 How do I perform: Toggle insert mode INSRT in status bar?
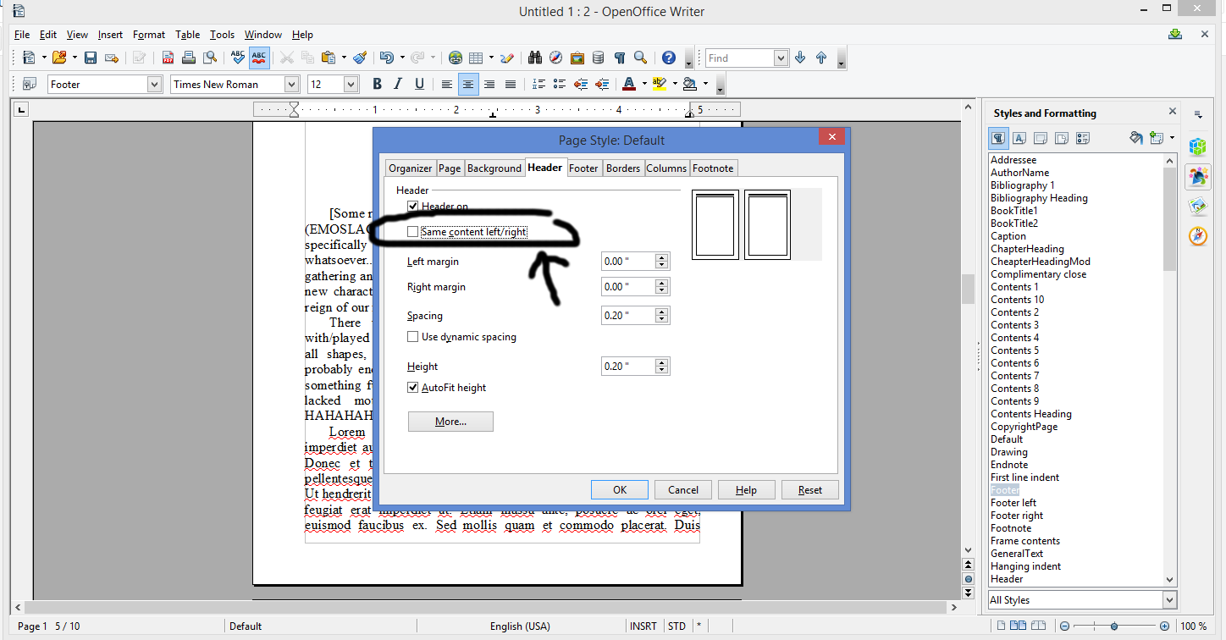point(643,626)
